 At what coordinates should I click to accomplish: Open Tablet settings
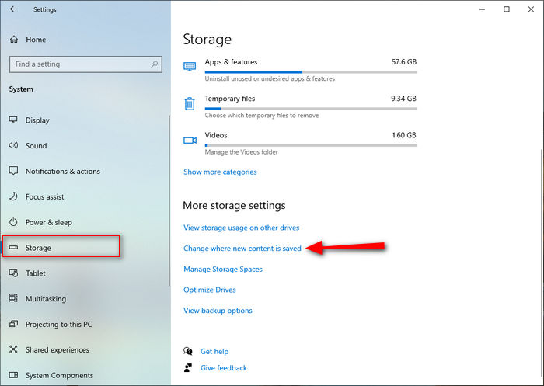(85, 273)
